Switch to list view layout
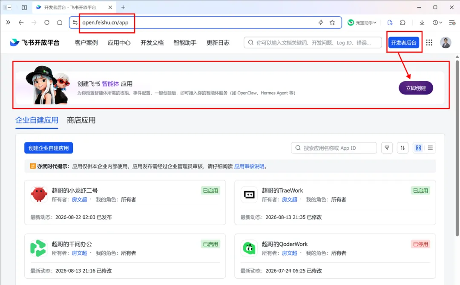The image size is (460, 285). [x=430, y=148]
